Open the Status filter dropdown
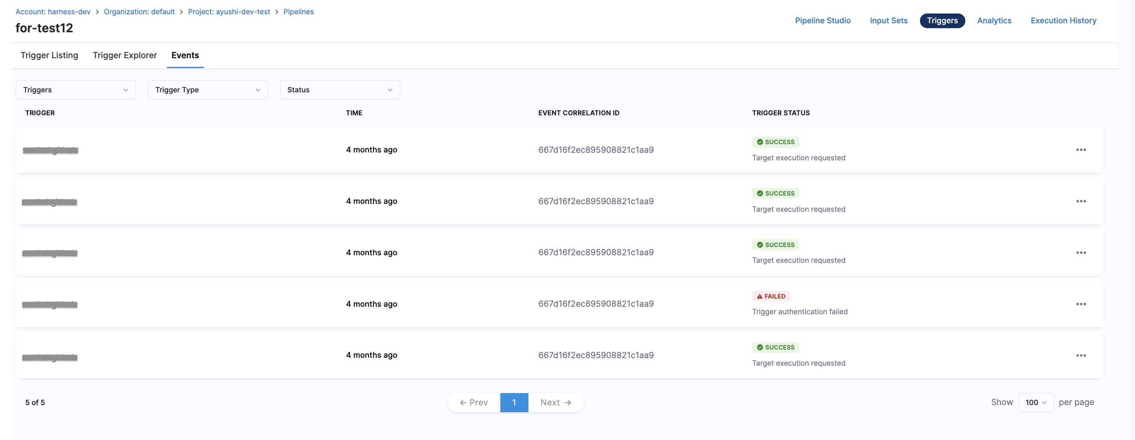 pyautogui.click(x=340, y=90)
